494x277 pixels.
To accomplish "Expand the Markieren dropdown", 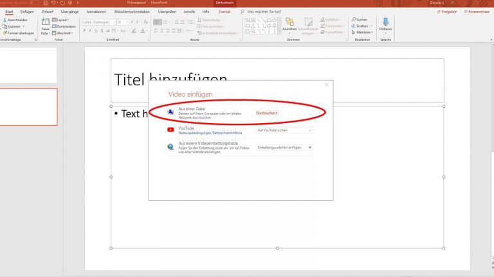I will (363, 31).
